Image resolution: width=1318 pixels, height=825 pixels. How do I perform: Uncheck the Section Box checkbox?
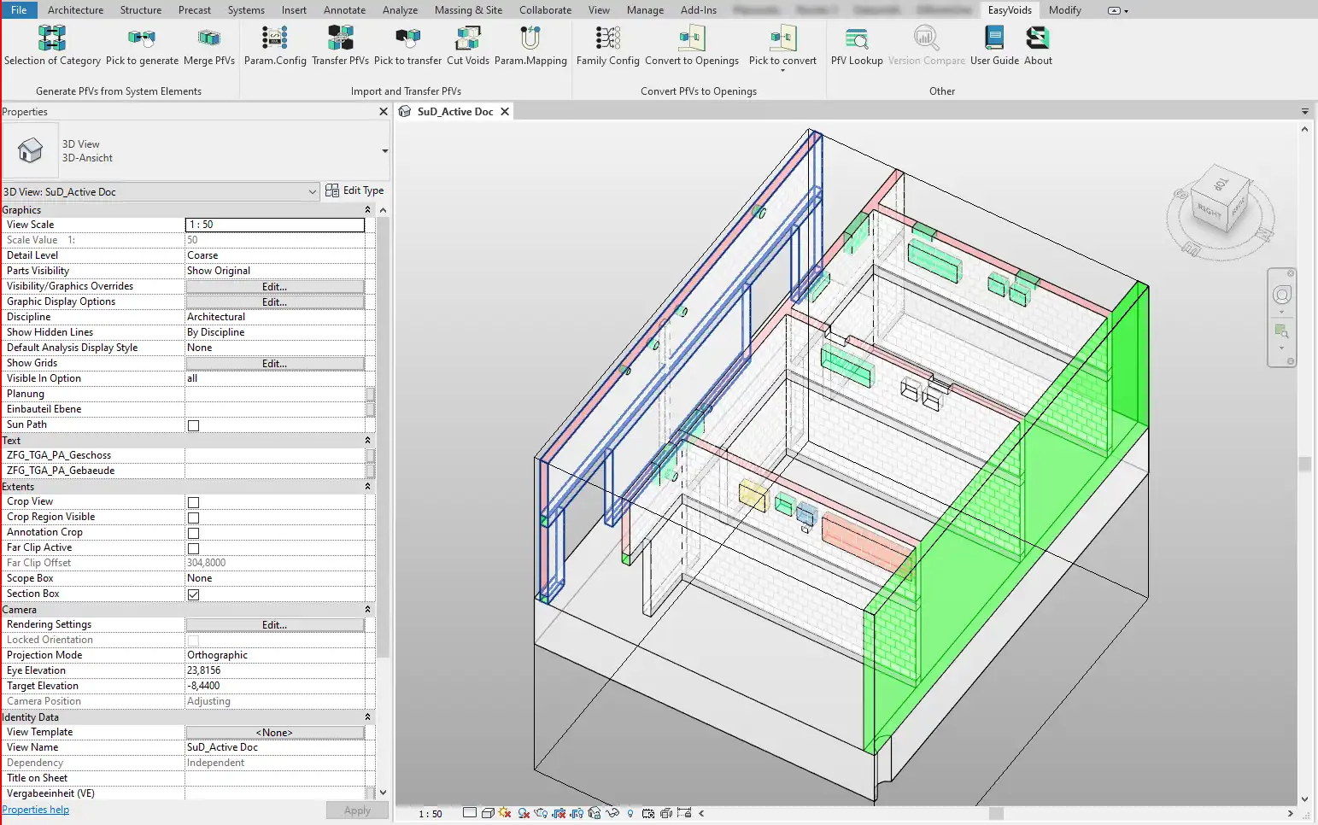(194, 594)
